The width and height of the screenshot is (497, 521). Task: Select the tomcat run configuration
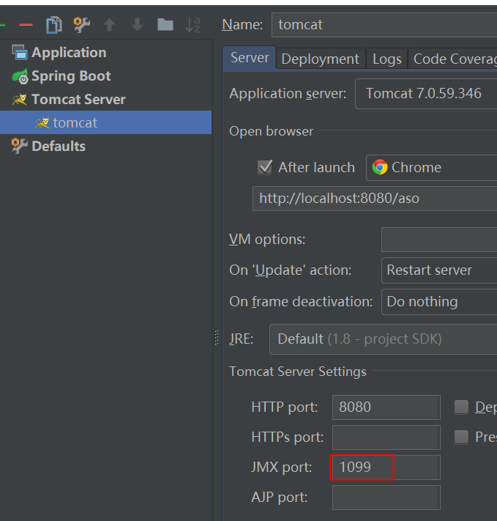(105, 122)
